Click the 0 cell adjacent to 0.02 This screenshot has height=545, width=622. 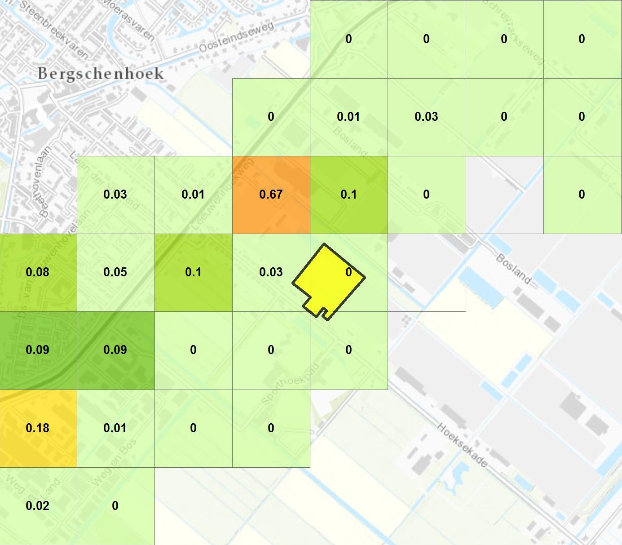click(115, 506)
